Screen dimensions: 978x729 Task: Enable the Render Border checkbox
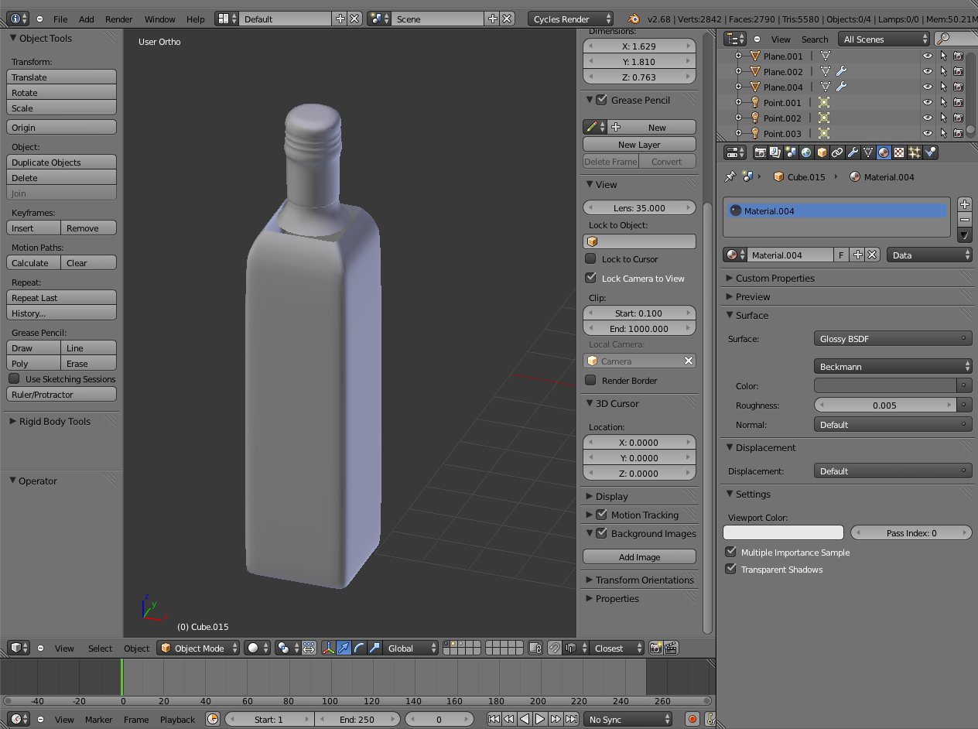pyautogui.click(x=590, y=380)
